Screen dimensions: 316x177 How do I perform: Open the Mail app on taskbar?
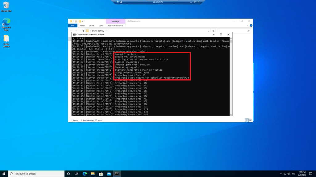click(x=109, y=174)
